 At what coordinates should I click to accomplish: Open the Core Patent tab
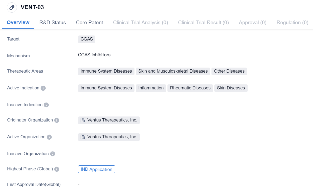pyautogui.click(x=89, y=23)
